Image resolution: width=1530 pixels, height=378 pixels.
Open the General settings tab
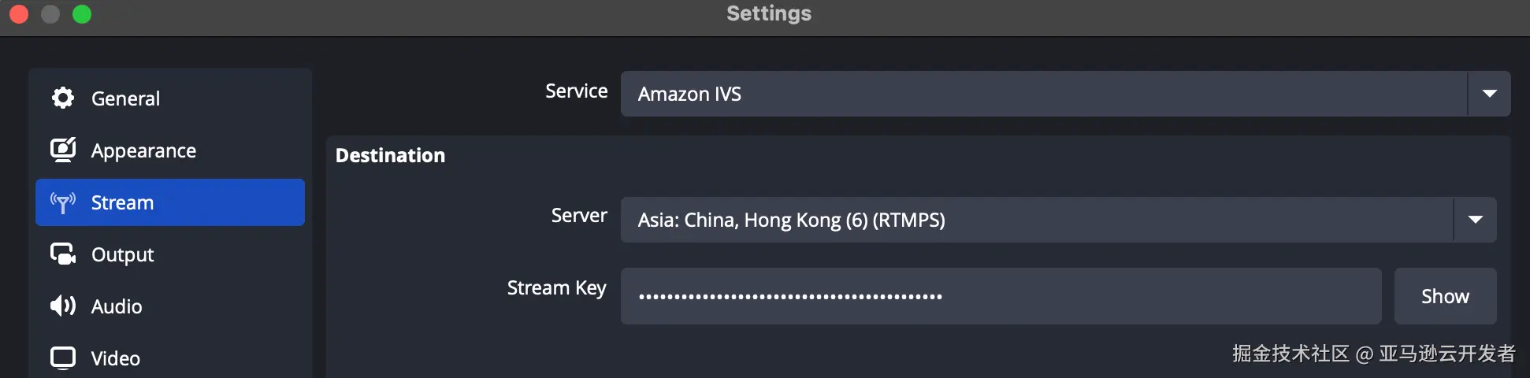click(125, 98)
